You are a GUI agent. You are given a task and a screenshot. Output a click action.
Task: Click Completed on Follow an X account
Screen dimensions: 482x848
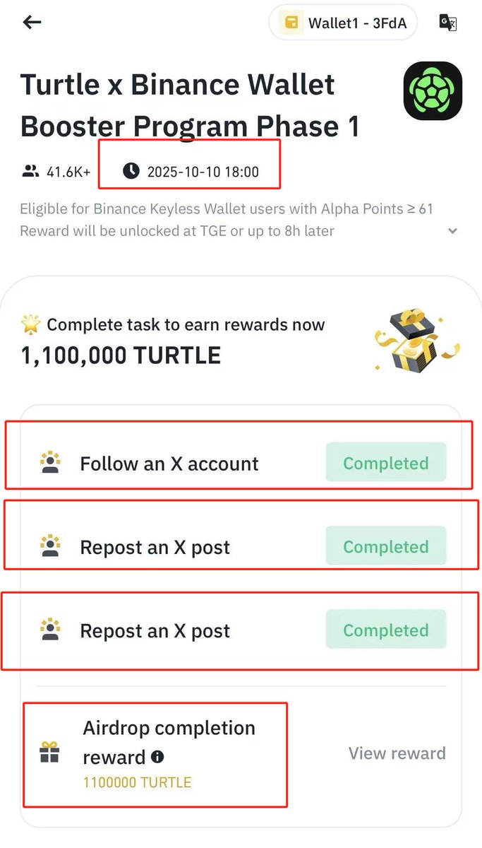click(385, 463)
